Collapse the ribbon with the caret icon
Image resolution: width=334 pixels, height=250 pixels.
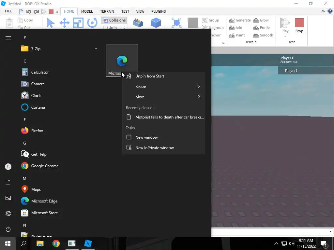[323, 11]
